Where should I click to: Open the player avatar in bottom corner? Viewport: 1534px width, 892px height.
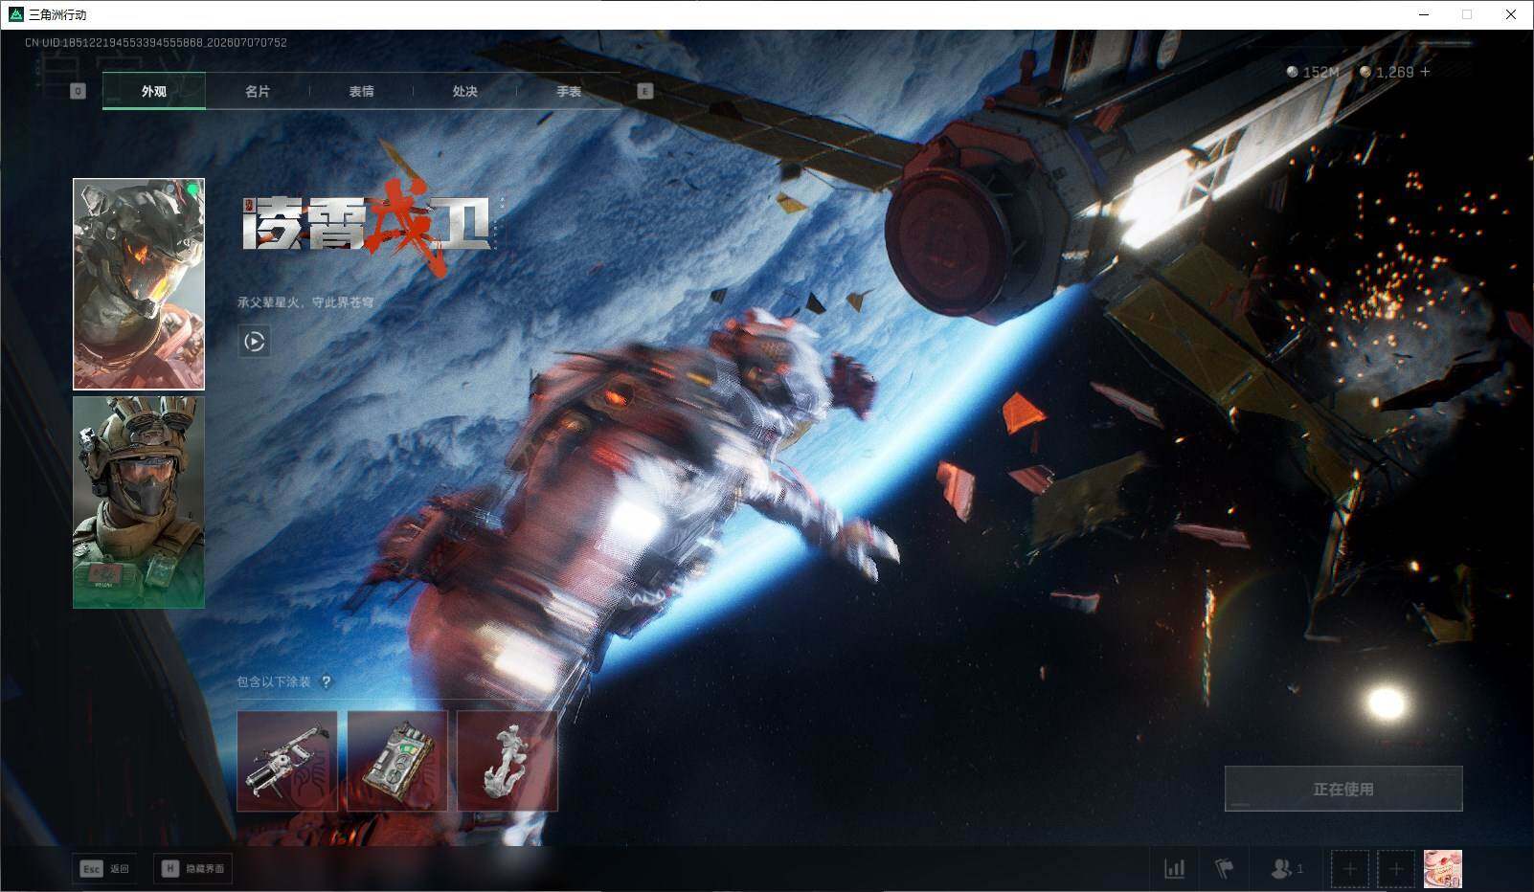[x=1442, y=869]
